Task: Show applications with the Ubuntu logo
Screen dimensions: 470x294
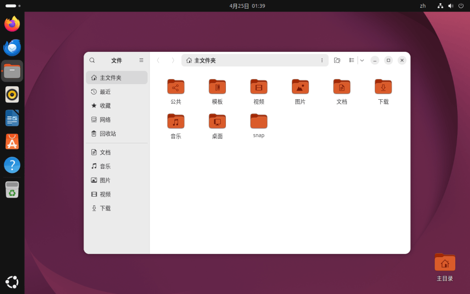Action: click(x=12, y=282)
